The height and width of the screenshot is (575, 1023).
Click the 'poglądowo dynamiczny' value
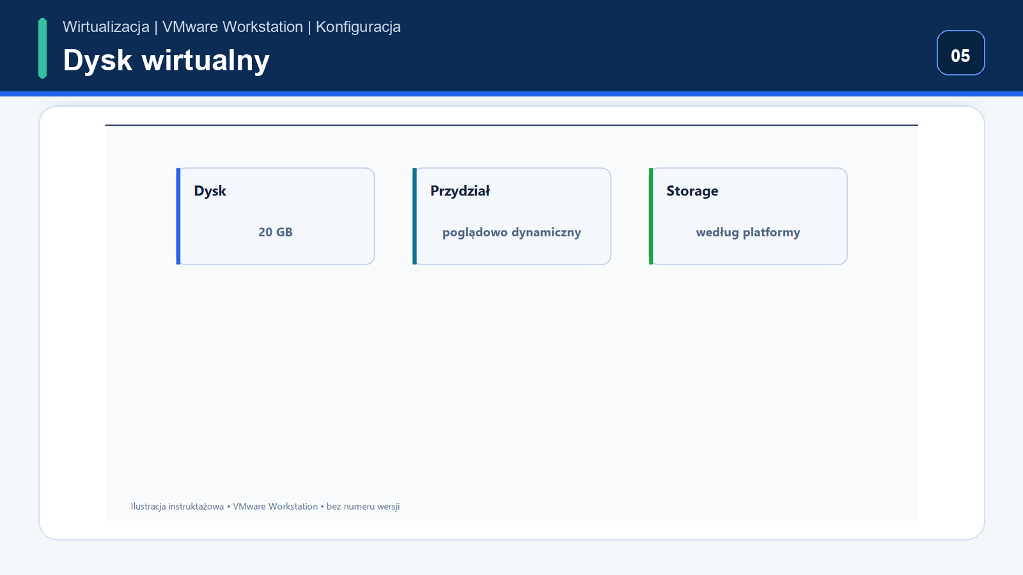tap(511, 233)
